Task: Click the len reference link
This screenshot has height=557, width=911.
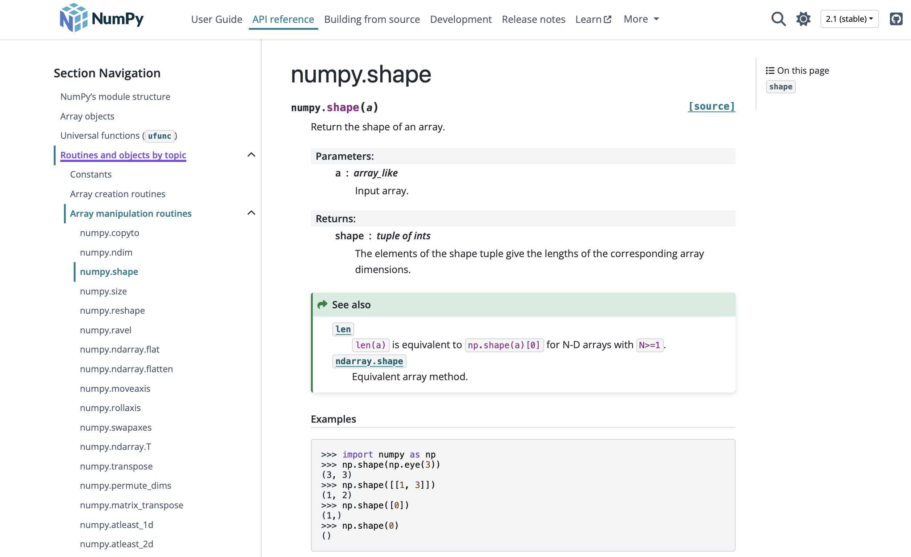Action: [343, 329]
